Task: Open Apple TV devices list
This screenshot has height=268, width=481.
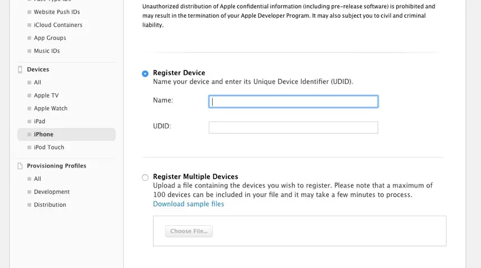Action: (x=46, y=95)
